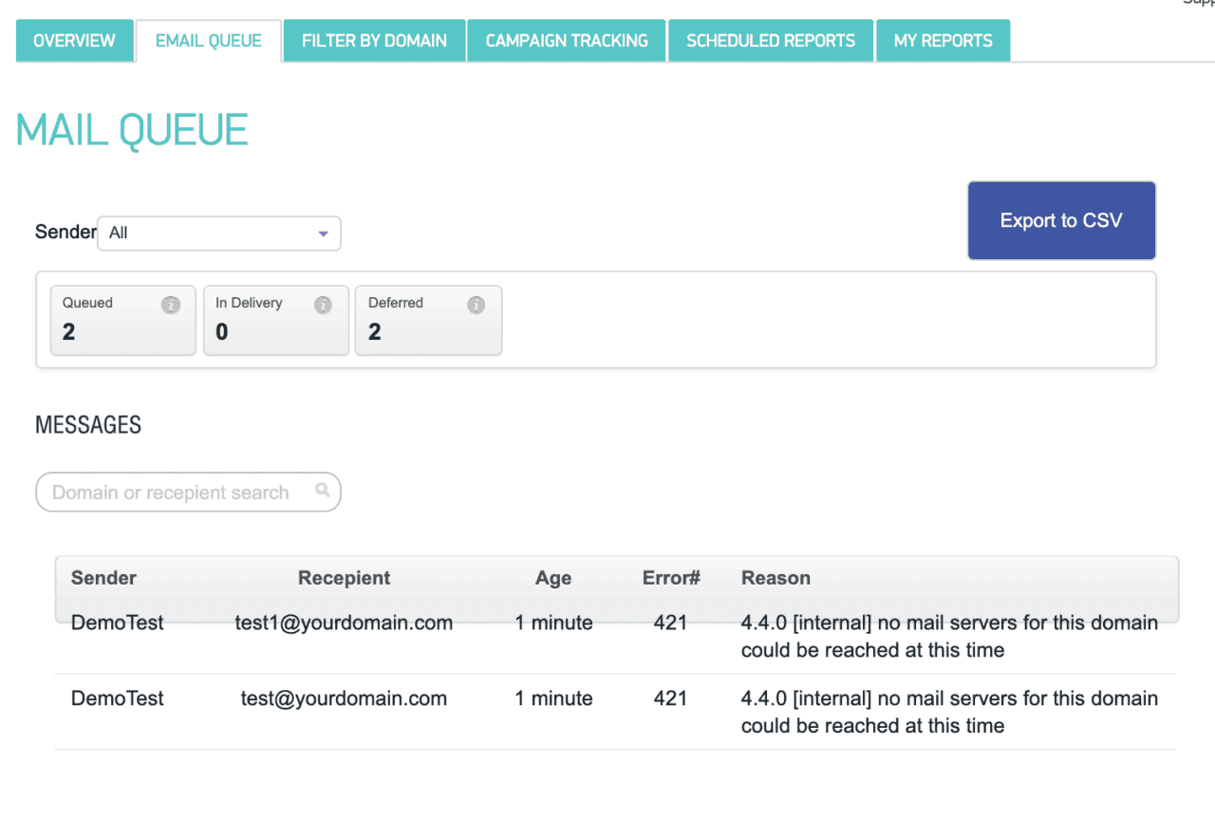Focus the domain or recipient search field
This screenshot has height=818, width=1215.
click(x=188, y=492)
